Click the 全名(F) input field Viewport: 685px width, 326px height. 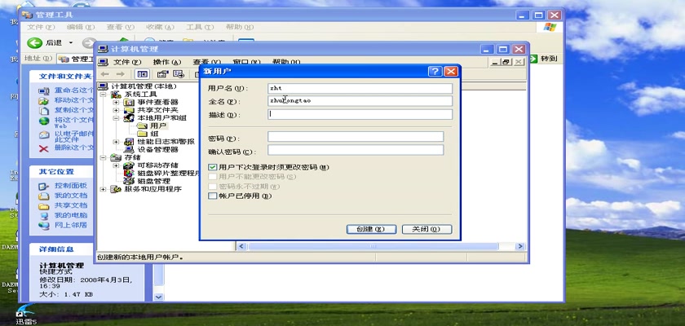coord(360,101)
